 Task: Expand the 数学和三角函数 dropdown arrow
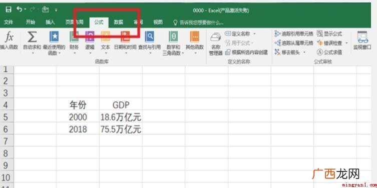[183, 53]
